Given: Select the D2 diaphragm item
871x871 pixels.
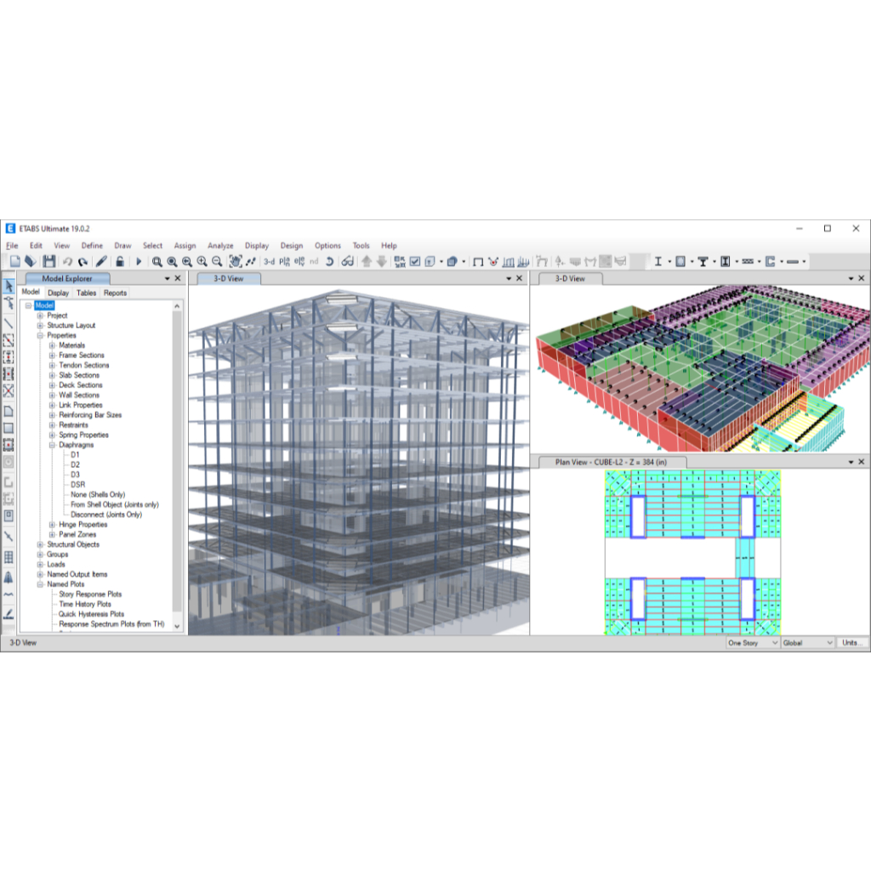Looking at the screenshot, I should click(75, 465).
